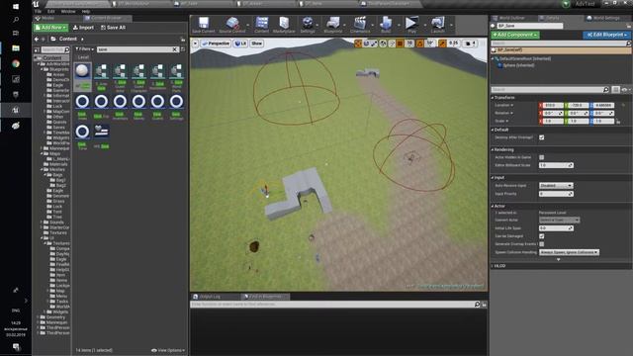The image size is (633, 356).
Task: Open the Window menu
Action: (68, 11)
